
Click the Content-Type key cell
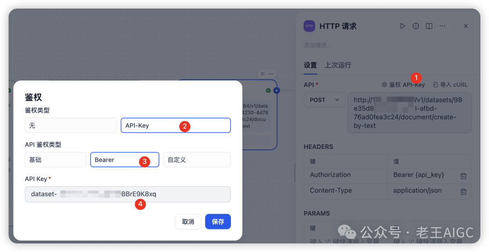pos(345,190)
